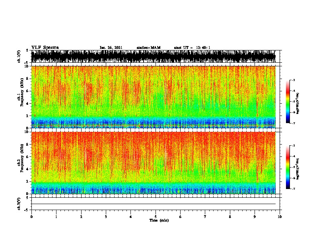This screenshot has width=315, height=243.
Task: Click the time axis tick label "9"
Action: [x=255, y=217]
